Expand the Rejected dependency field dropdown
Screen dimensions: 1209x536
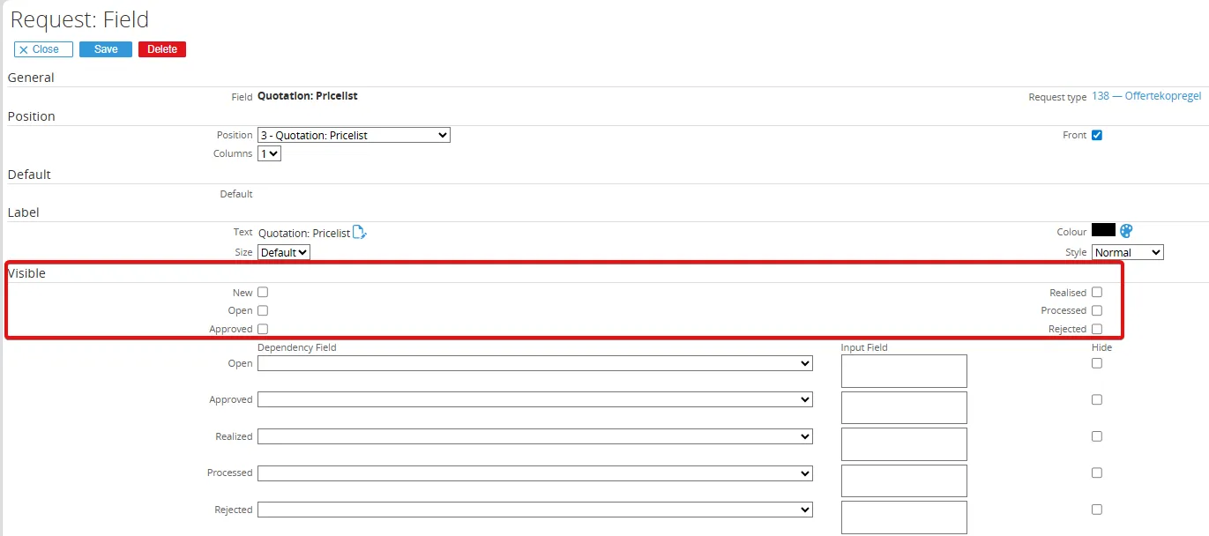(x=535, y=510)
